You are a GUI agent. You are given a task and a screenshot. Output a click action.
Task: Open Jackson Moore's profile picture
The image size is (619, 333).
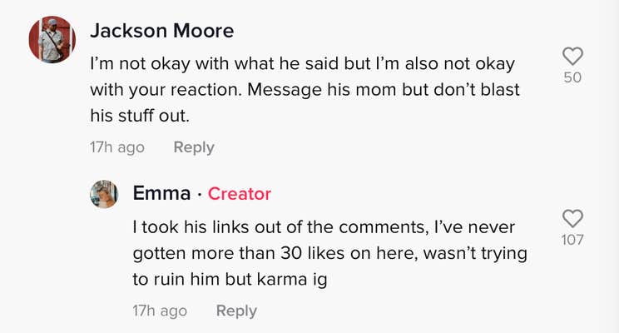tap(52, 40)
